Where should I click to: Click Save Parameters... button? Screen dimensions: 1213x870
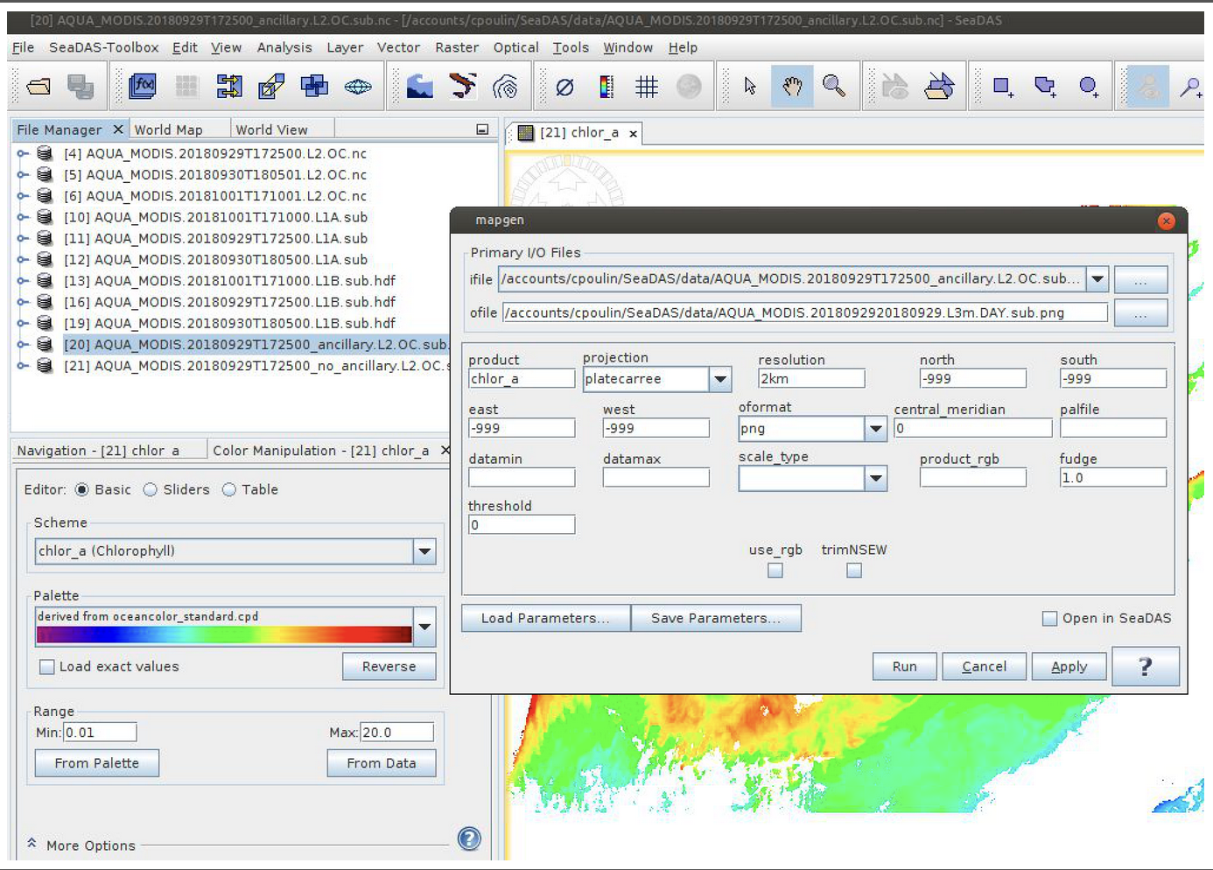tap(715, 618)
